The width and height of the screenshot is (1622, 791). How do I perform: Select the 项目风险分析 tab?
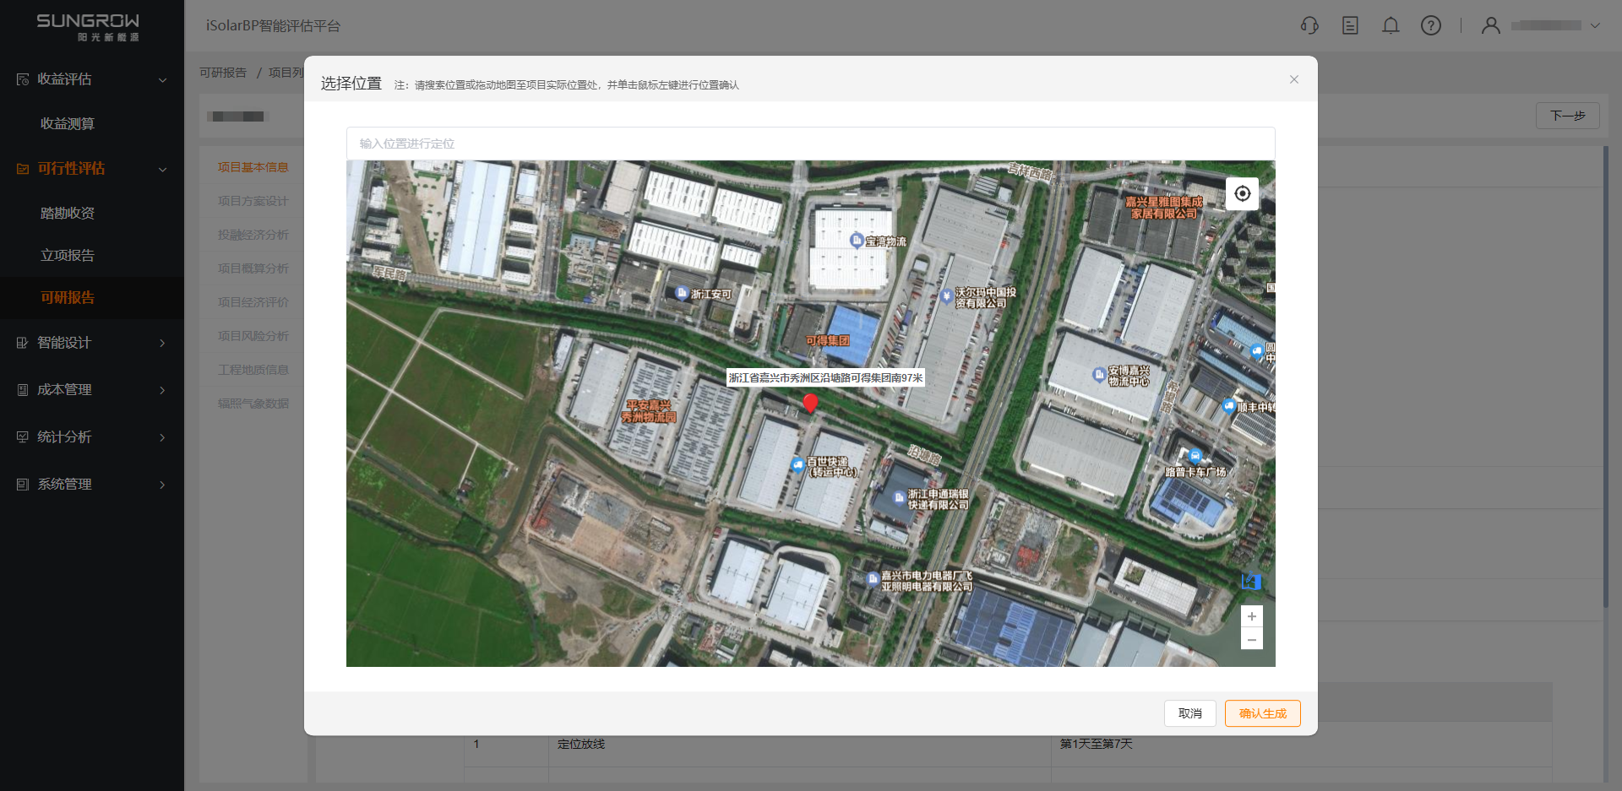click(x=253, y=336)
